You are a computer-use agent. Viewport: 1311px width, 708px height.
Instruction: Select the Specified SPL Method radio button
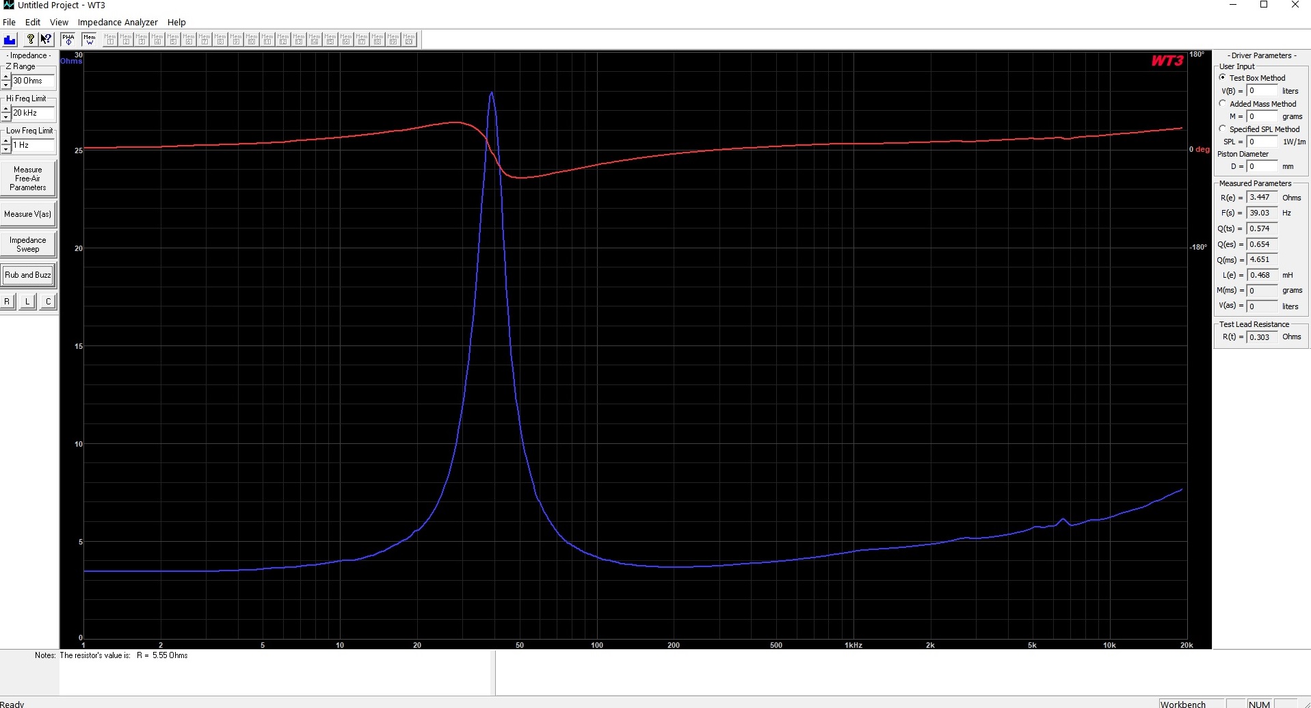point(1223,129)
